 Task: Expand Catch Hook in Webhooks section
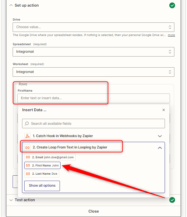pyautogui.click(x=160, y=136)
